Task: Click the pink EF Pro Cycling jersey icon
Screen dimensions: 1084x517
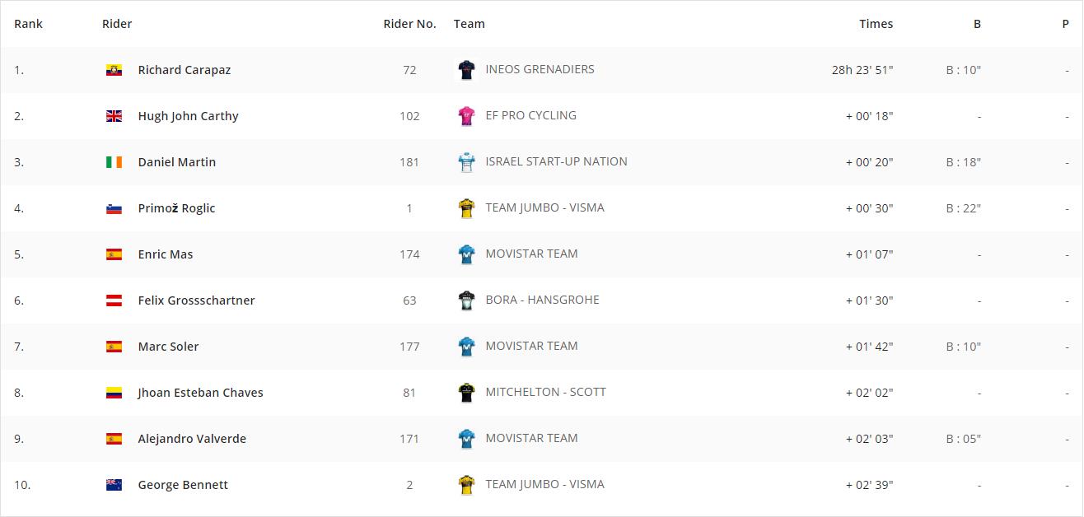Action: [x=467, y=116]
